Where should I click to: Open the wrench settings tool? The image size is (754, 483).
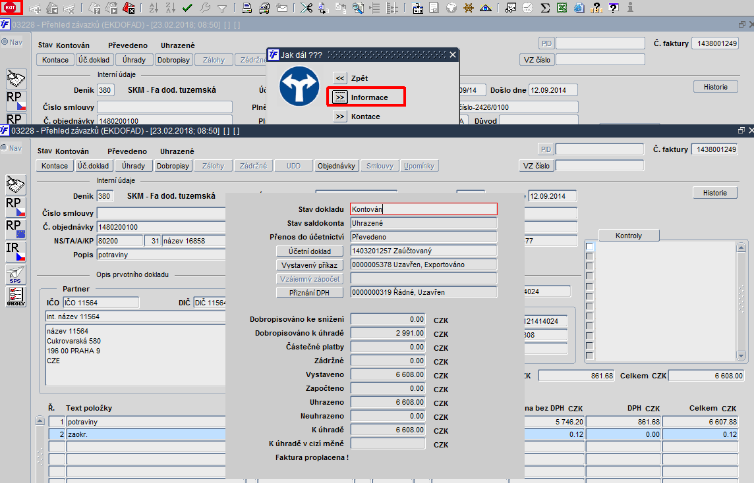205,7
